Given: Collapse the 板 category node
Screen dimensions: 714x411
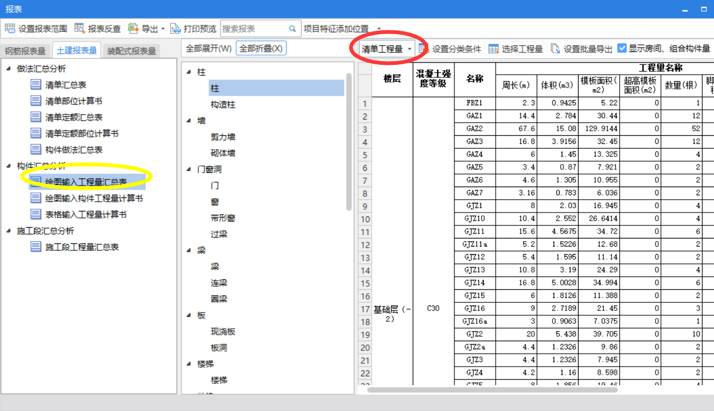Looking at the screenshot, I should pyautogui.click(x=189, y=315).
